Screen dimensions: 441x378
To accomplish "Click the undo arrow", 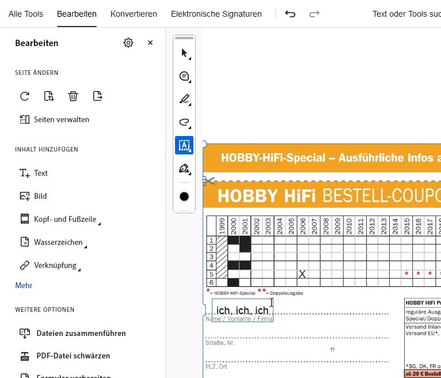I will tap(290, 14).
